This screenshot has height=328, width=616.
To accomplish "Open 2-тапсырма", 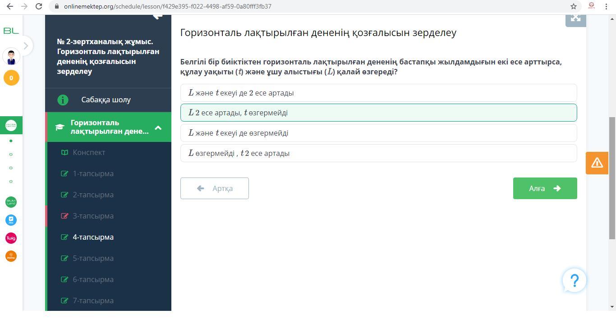I will tap(93, 195).
